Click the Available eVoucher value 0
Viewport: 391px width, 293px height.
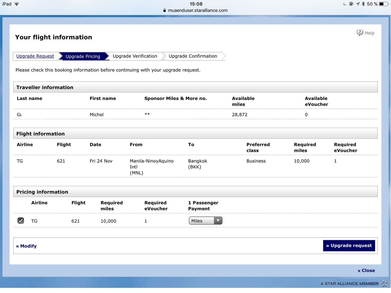(306, 114)
